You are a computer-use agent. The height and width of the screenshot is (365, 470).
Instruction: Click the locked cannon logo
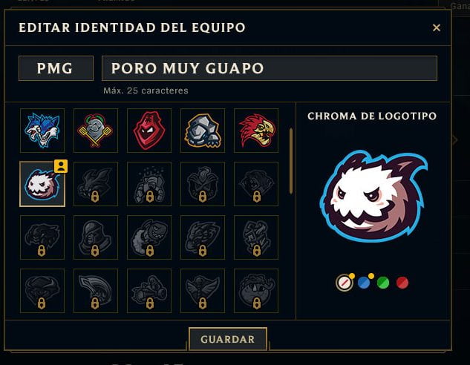(149, 291)
